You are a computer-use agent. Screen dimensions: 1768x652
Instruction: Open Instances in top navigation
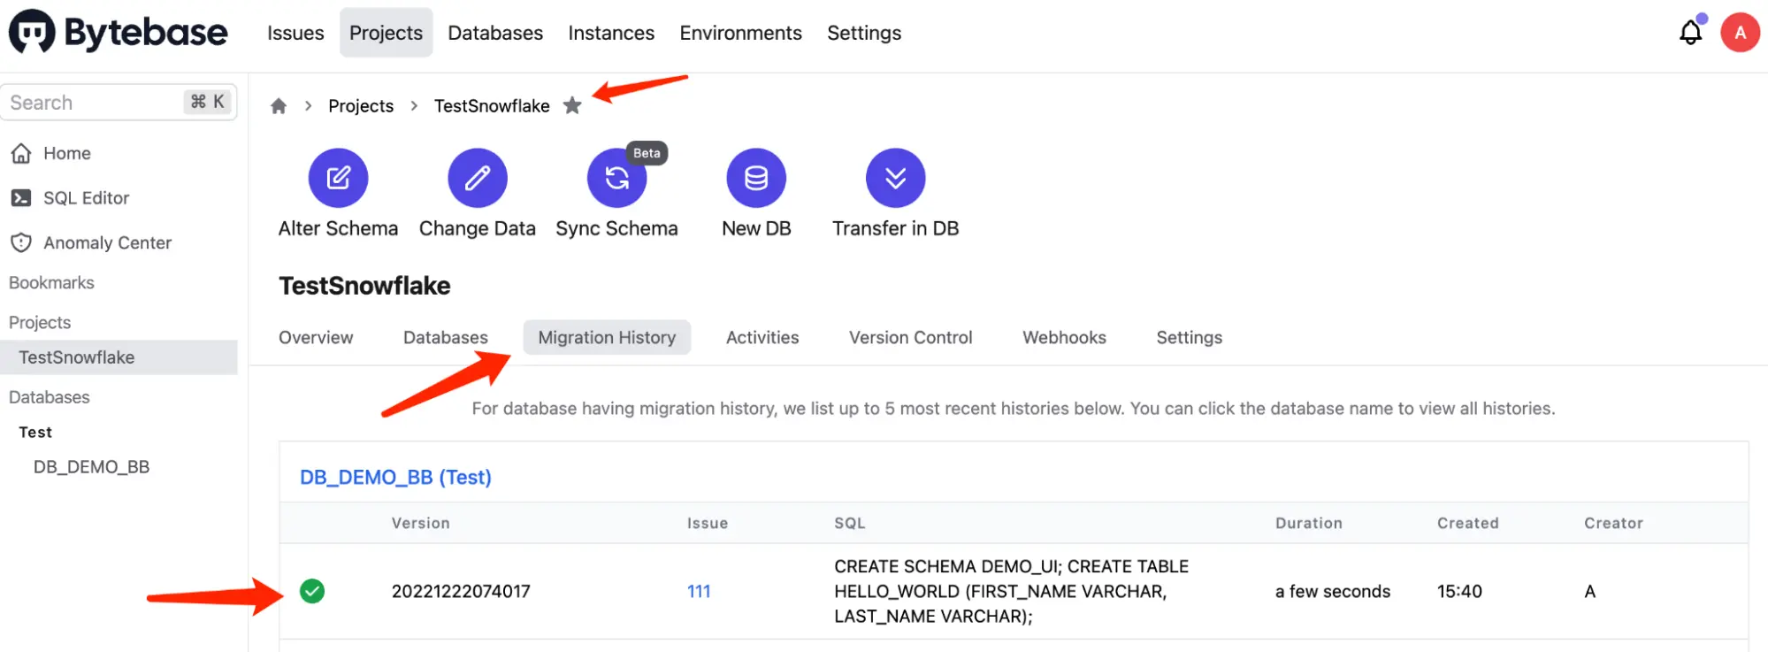point(611,33)
